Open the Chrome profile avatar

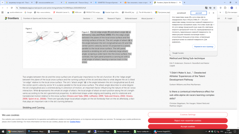232,8
